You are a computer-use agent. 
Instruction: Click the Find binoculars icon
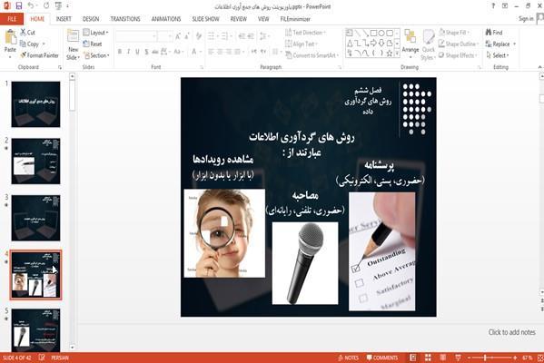489,33
